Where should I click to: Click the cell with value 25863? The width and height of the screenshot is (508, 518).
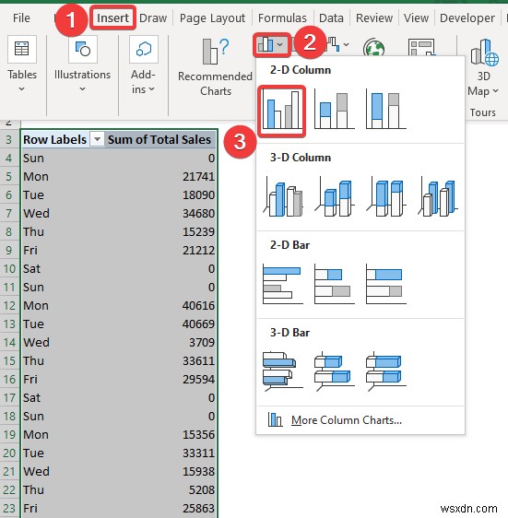[160, 508]
